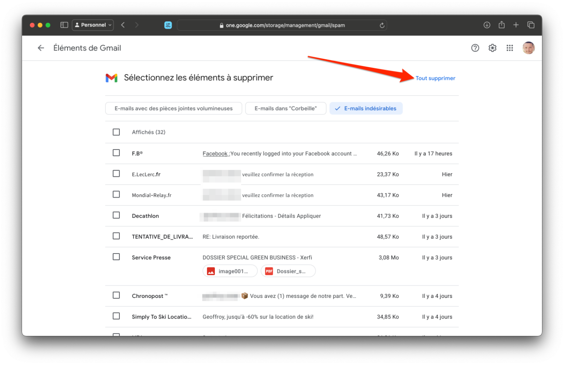Open the Dossier_s PDF attachment chip
The height and width of the screenshot is (365, 564).
point(288,271)
